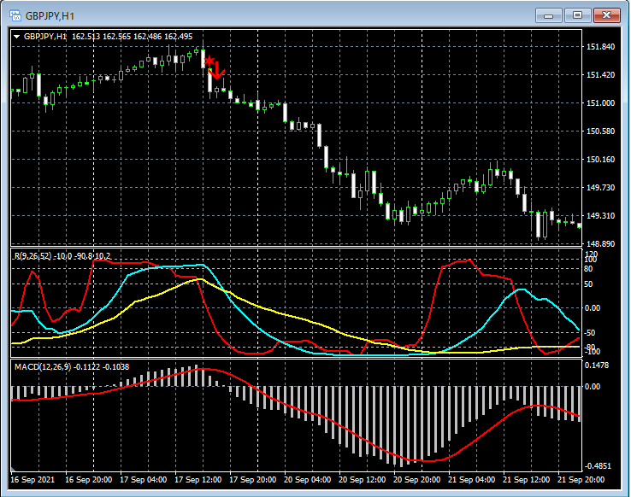
Task: Click the red star sell signal marker
Action: pos(209,61)
